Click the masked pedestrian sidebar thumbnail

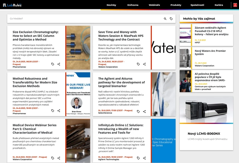185,81
